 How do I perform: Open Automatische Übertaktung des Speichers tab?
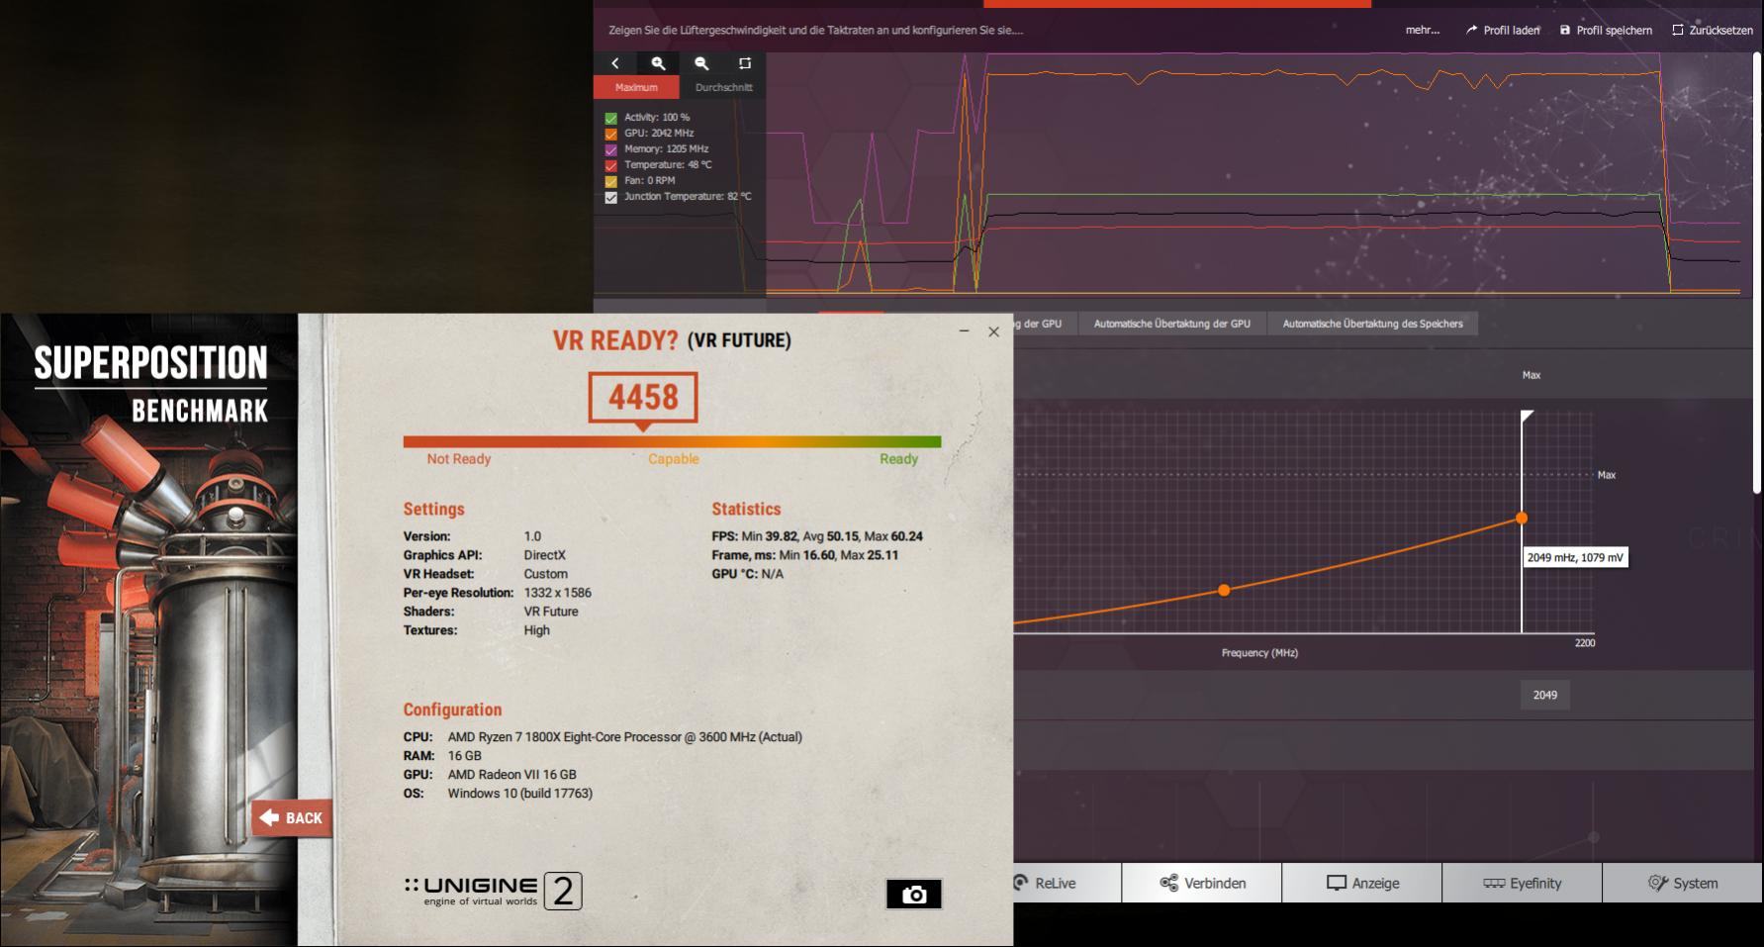[1372, 324]
